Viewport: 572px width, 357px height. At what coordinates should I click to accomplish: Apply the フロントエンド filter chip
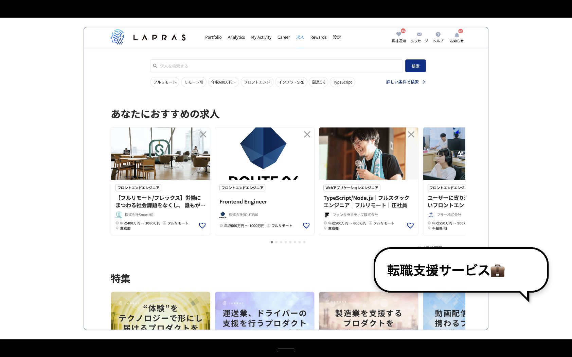(257, 82)
